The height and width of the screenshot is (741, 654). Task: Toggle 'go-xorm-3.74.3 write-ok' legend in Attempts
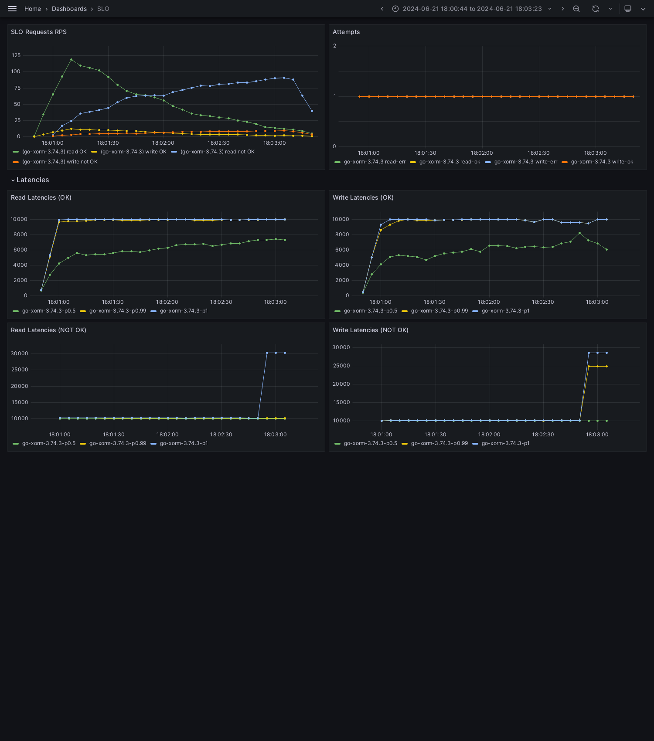[x=602, y=162]
